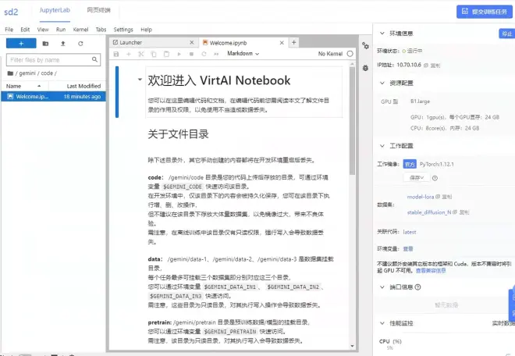Restart kernel and run all cells
Screen dimensions: 515x356
[x=216, y=54]
